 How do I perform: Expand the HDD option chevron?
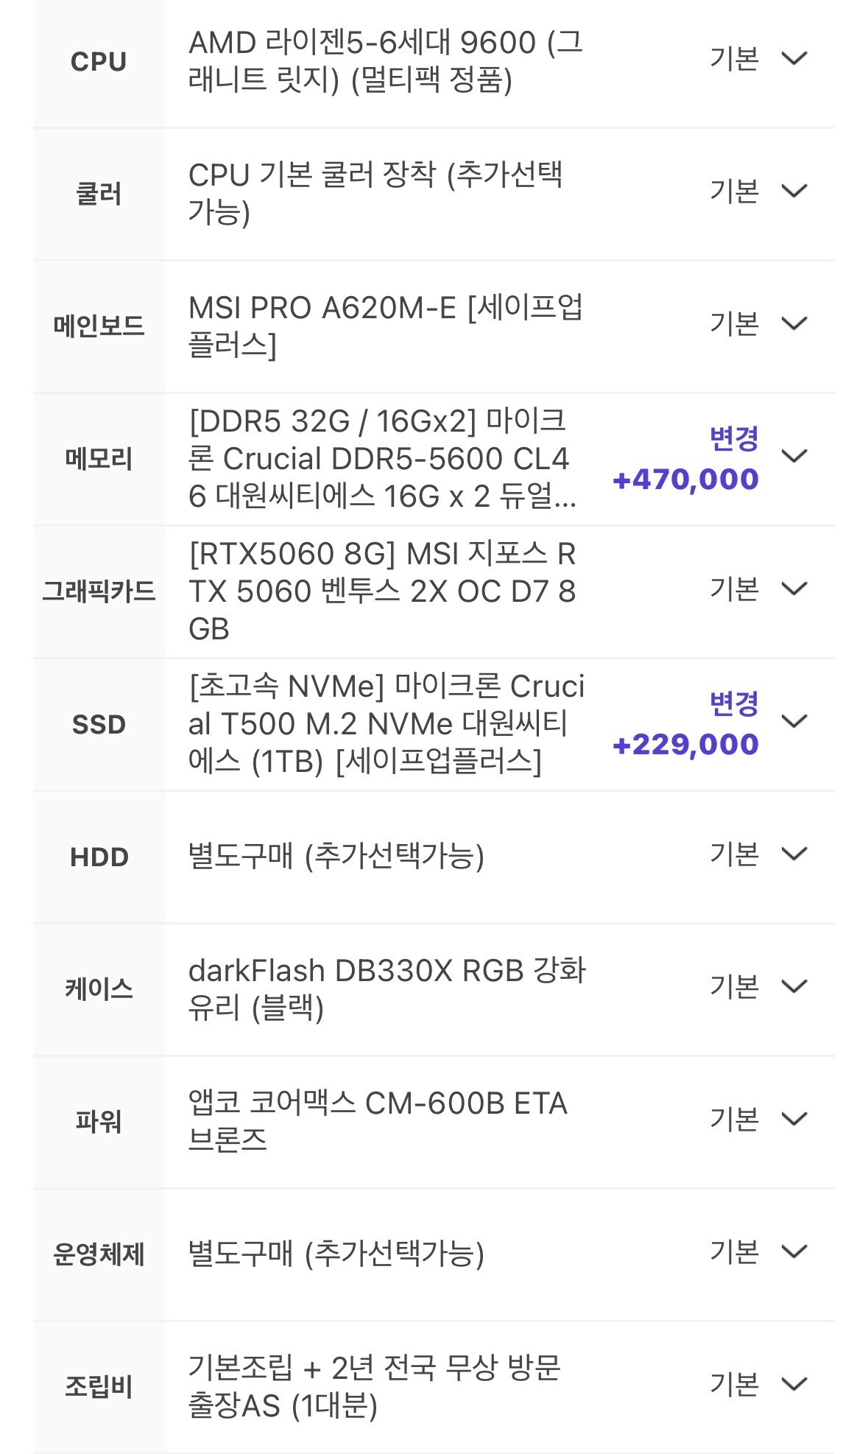794,854
